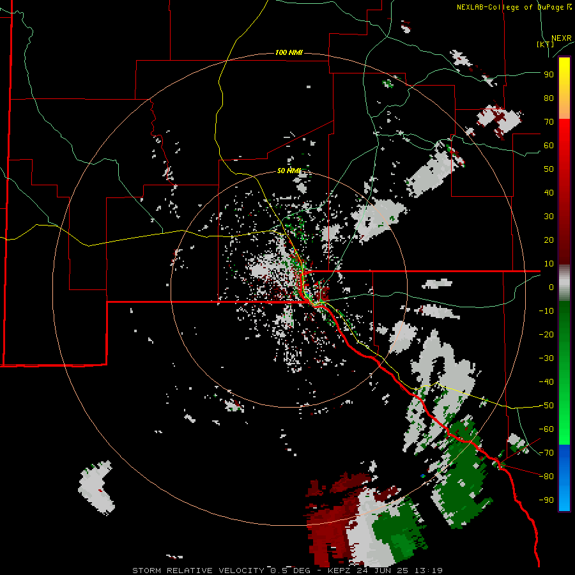Click the 10 value on the velocity scale
The width and height of the screenshot is (575, 575).
coord(549,264)
